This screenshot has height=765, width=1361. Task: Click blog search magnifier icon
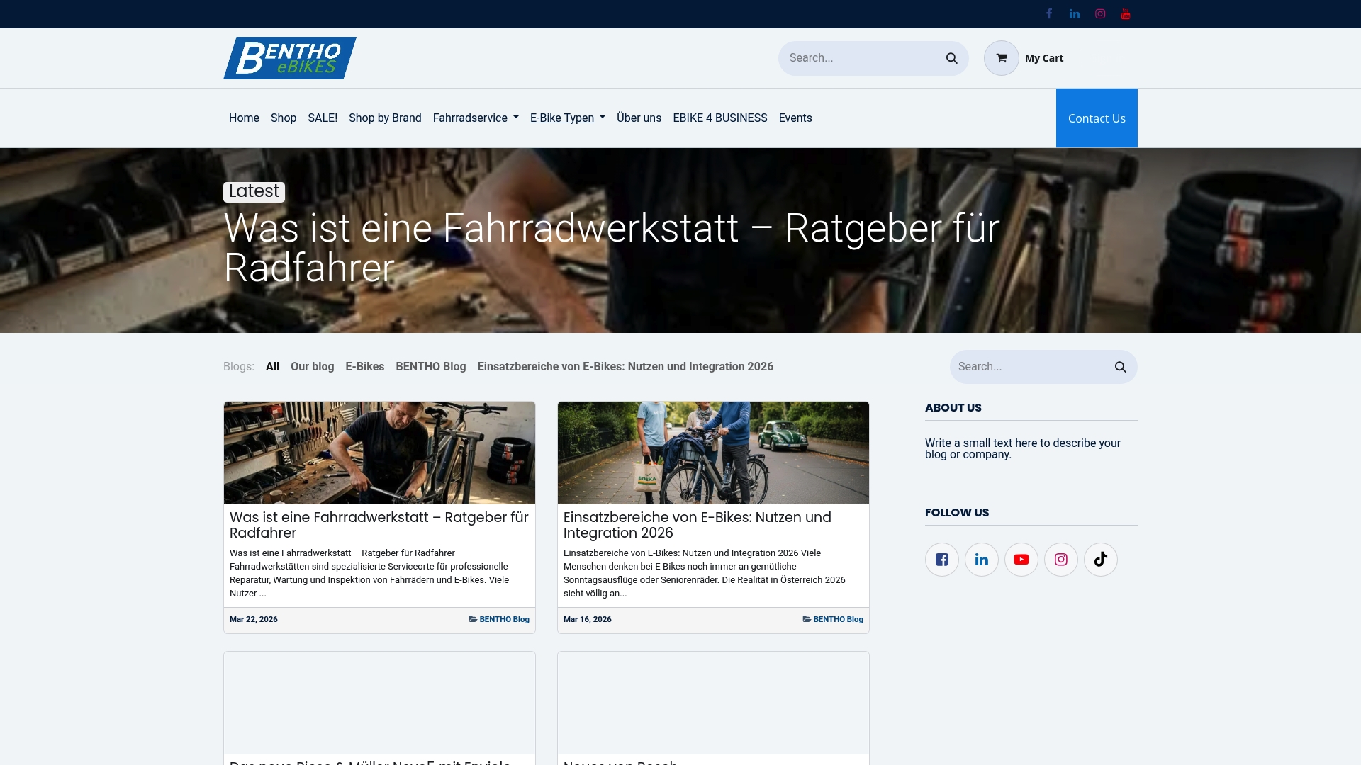(x=1120, y=367)
